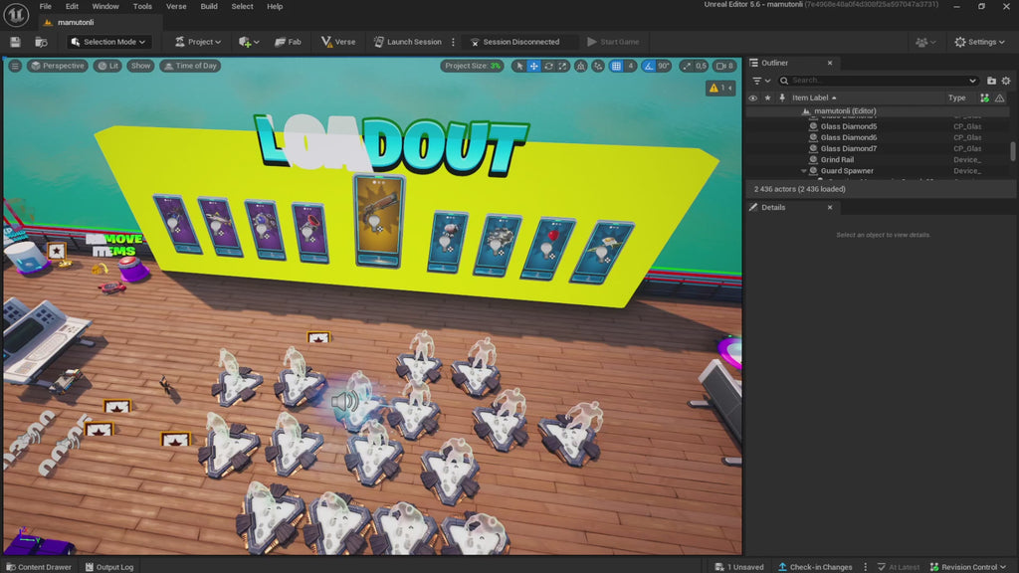Viewport: 1019px width, 573px height.
Task: Save the current level with floppy icon
Action: 15,42
